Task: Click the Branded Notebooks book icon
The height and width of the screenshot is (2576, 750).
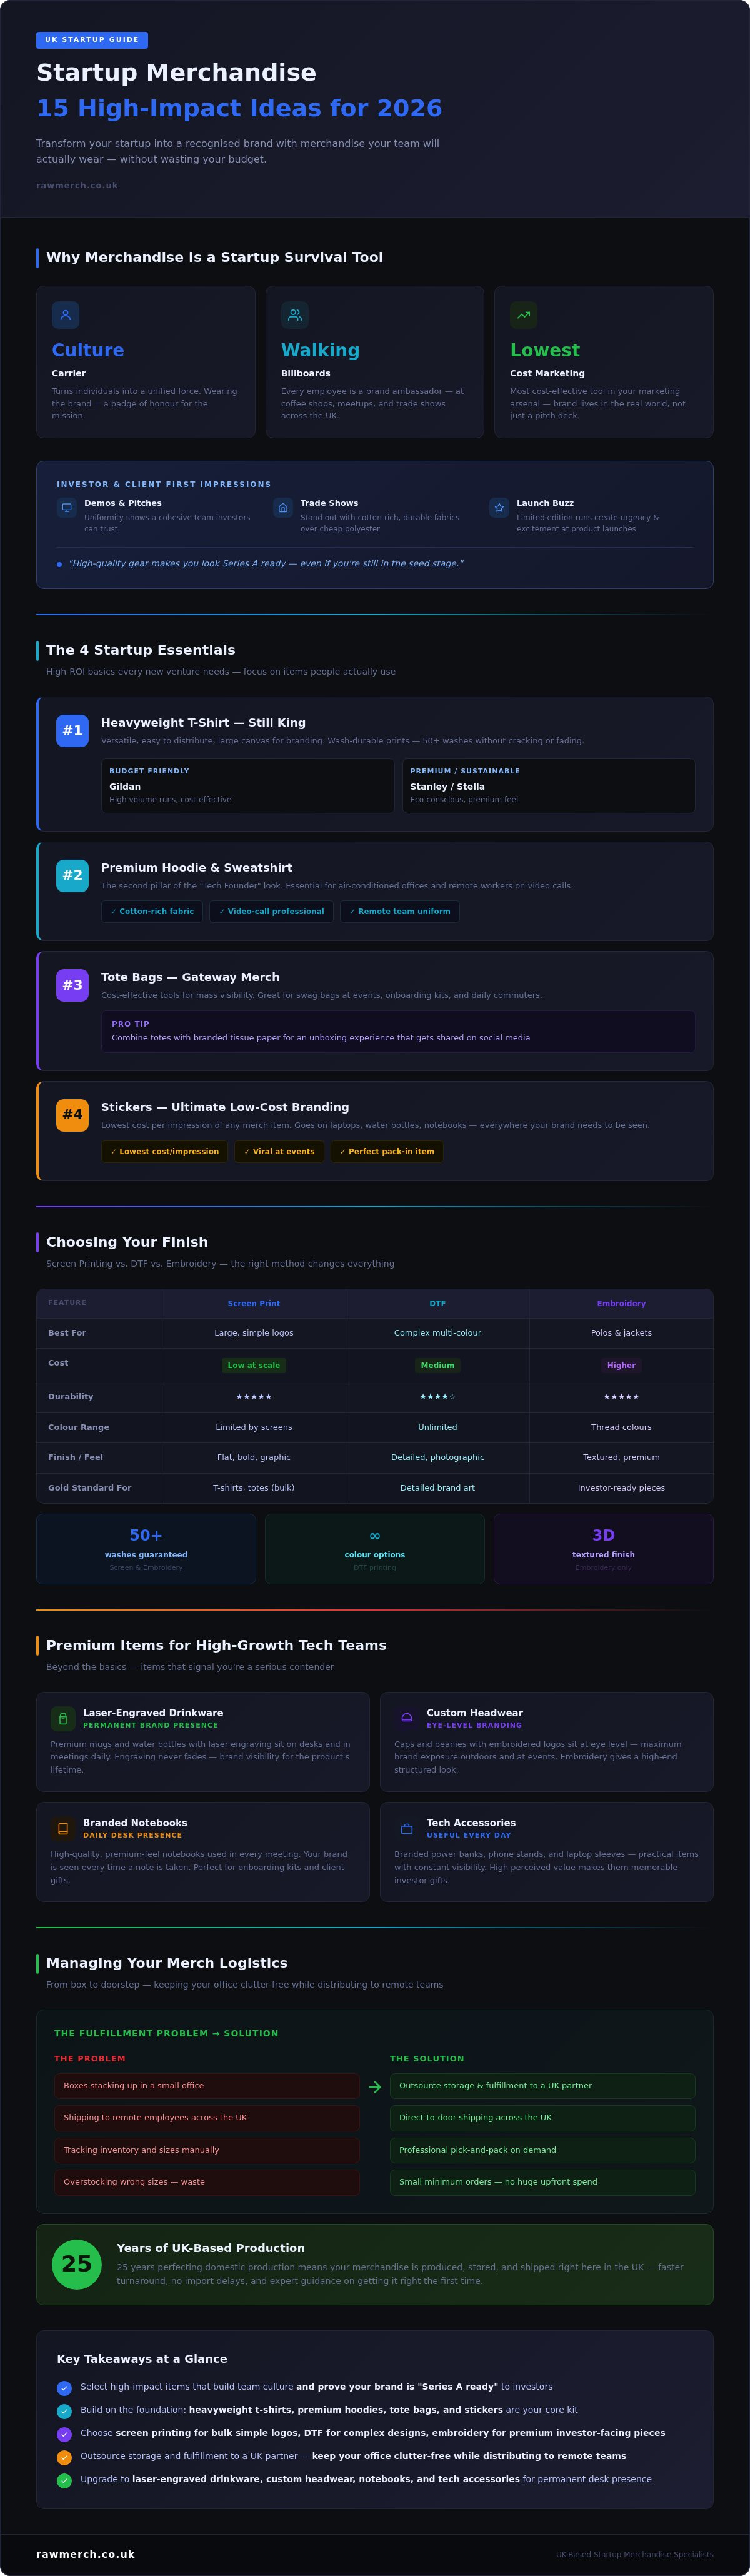Action: (x=63, y=1829)
